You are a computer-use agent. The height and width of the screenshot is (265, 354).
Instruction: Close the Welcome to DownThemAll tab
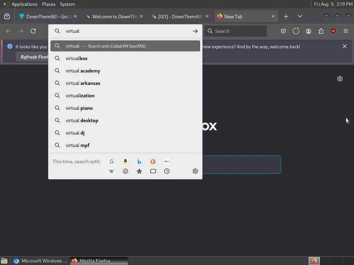[141, 17]
